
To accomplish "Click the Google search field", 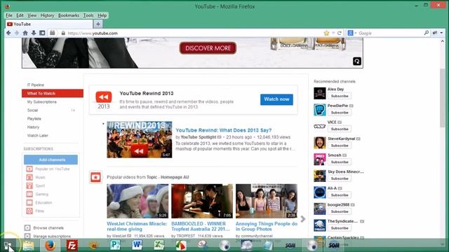I will pos(389,33).
